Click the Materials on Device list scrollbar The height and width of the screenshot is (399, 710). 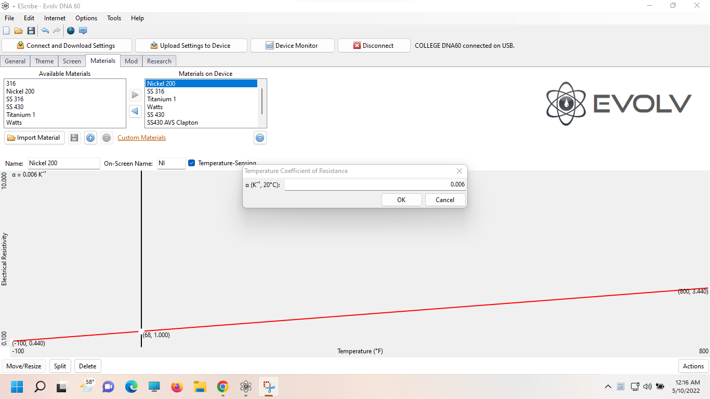pos(262,101)
